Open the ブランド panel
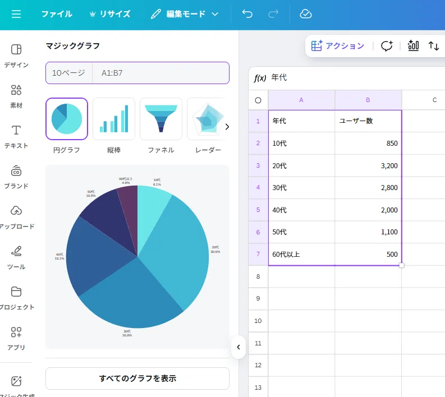The width and height of the screenshot is (445, 397). pyautogui.click(x=16, y=177)
